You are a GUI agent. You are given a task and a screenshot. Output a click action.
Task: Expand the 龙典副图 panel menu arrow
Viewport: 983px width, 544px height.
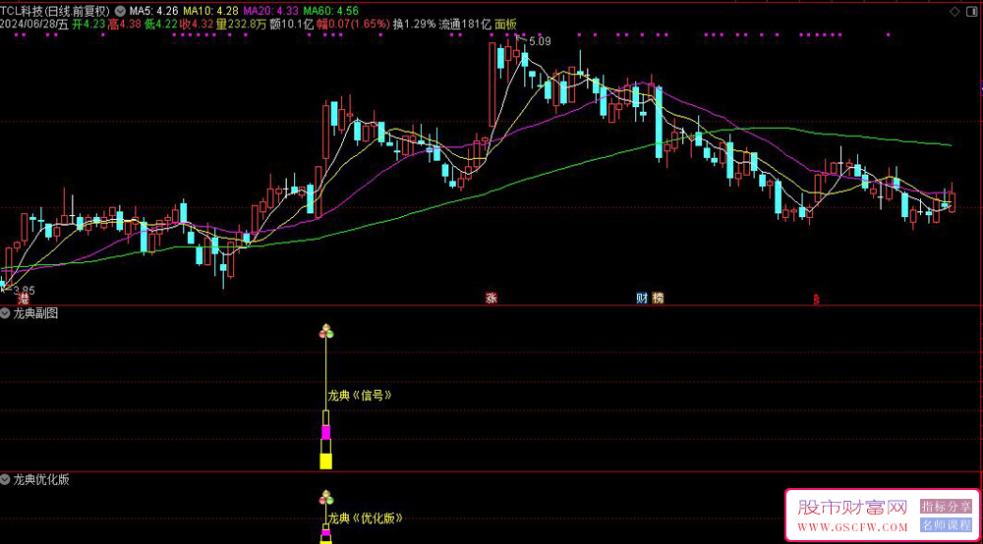point(5,313)
